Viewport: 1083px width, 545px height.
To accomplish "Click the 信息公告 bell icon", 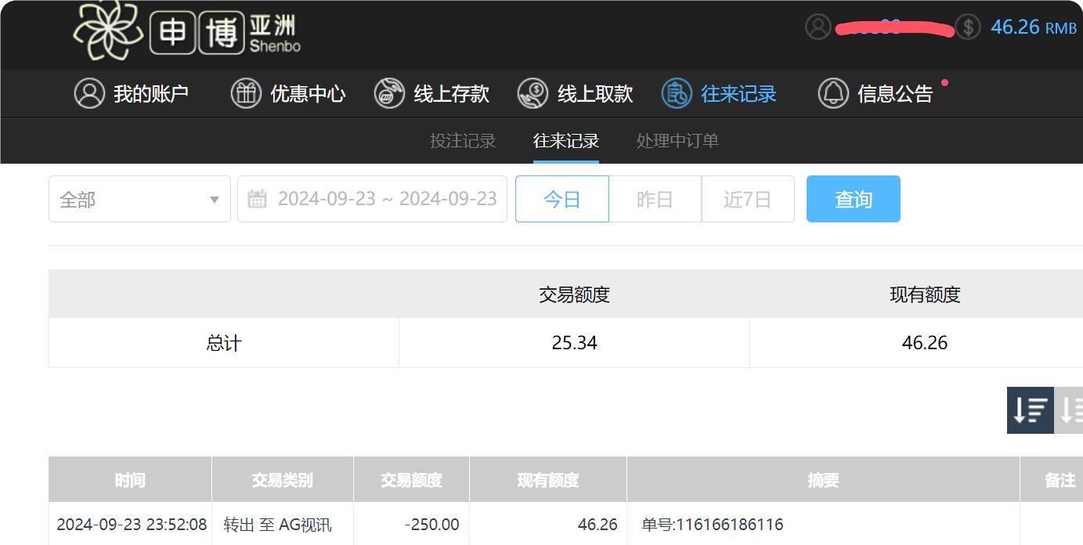I will 833,93.
